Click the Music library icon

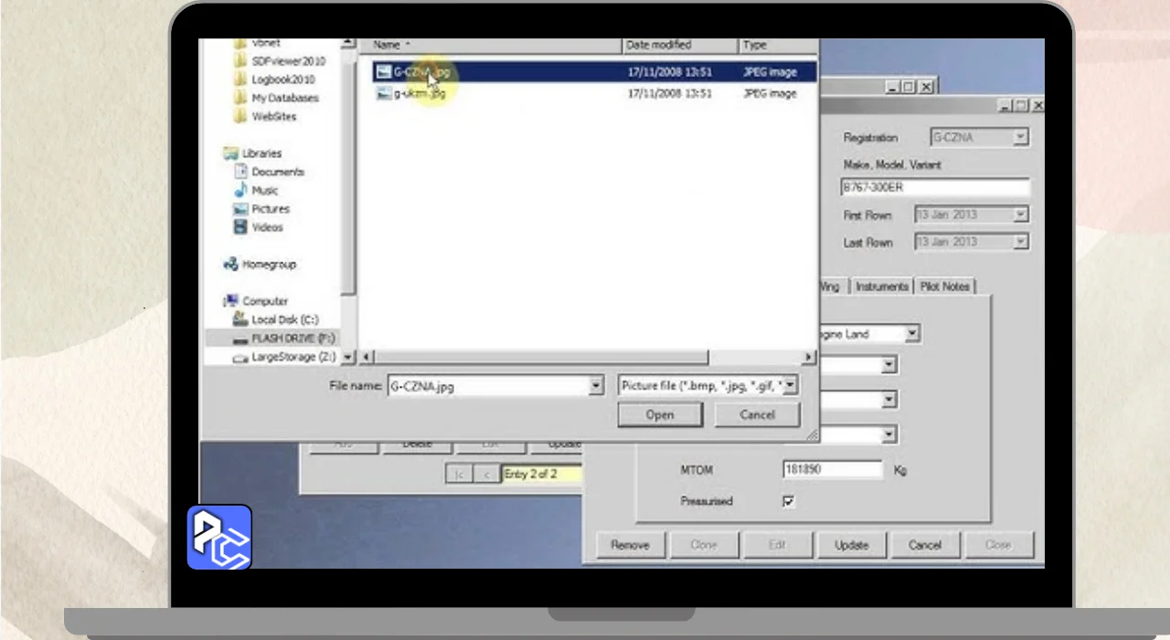click(x=241, y=190)
